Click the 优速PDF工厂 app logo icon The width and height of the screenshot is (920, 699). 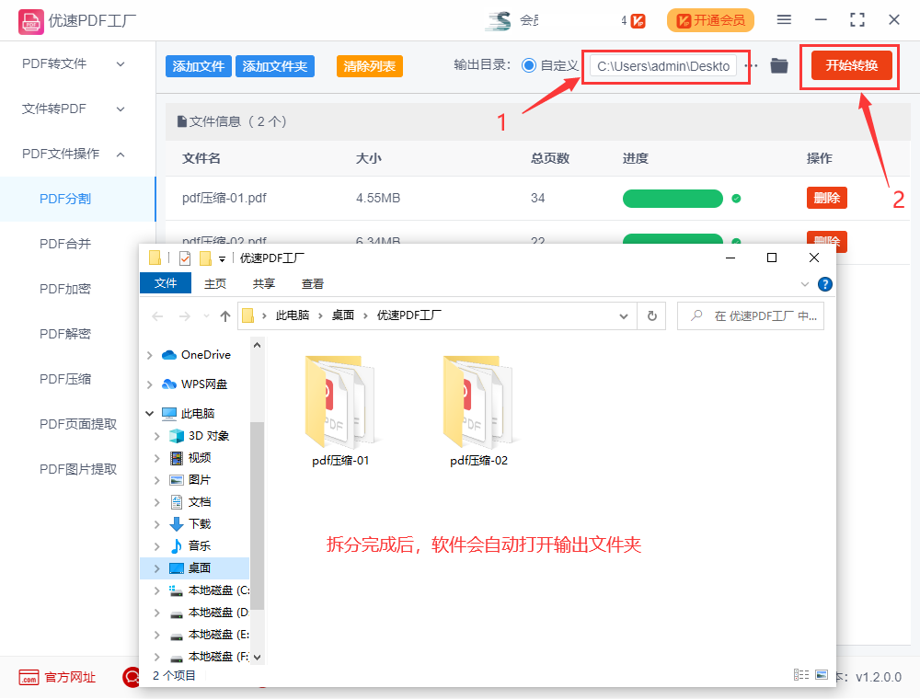click(x=30, y=20)
